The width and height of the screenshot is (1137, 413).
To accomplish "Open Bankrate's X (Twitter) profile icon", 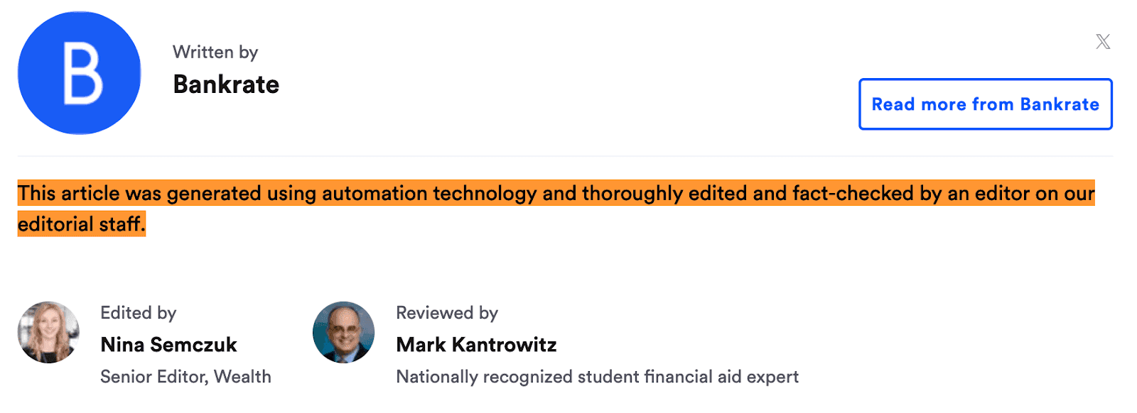I will point(1102,41).
